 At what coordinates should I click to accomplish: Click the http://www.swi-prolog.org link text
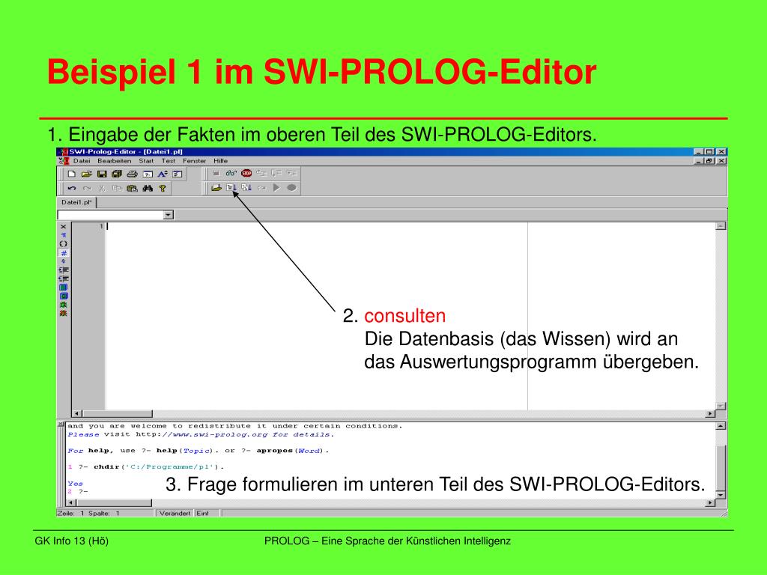(201, 434)
